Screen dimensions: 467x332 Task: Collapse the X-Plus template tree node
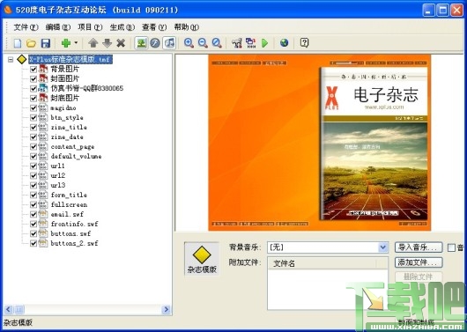(x=11, y=60)
